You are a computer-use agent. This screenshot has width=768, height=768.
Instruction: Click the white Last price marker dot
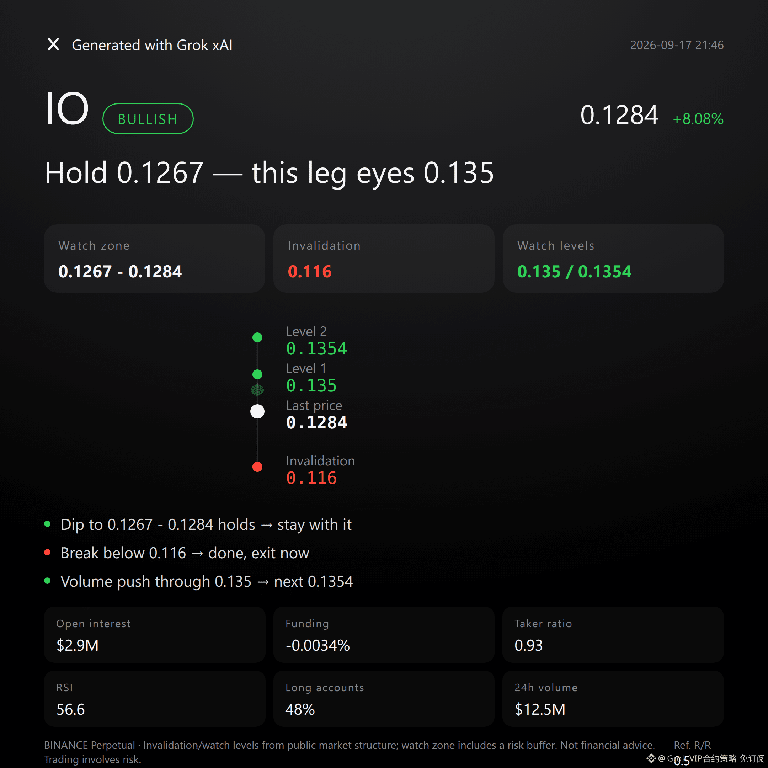(257, 411)
